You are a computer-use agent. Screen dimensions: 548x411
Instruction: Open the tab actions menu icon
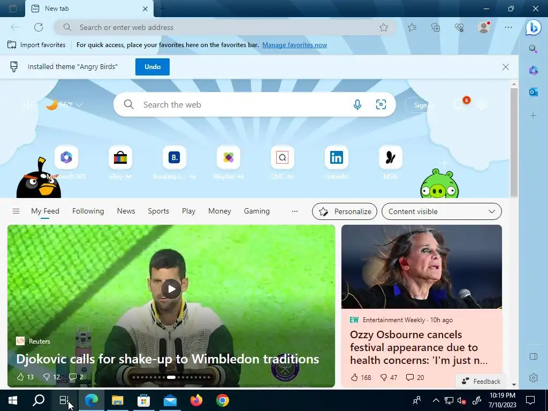[13, 9]
